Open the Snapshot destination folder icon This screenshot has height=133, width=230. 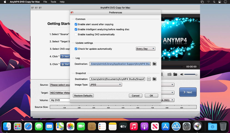(x=154, y=79)
